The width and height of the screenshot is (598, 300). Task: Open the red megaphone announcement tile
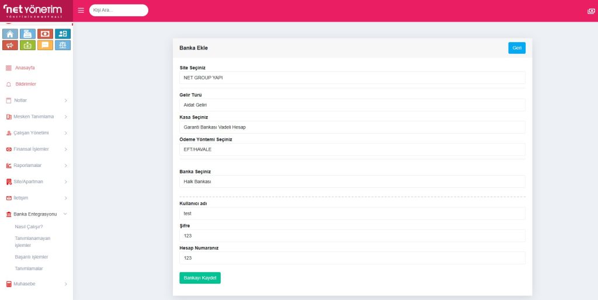pos(11,45)
